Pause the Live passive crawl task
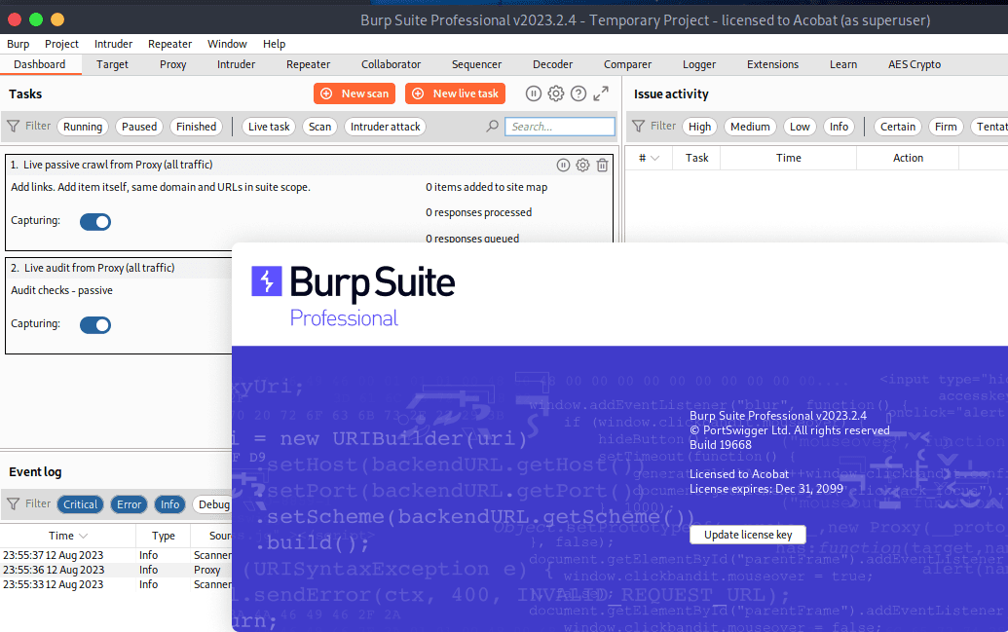This screenshot has width=1008, height=632. [x=563, y=166]
